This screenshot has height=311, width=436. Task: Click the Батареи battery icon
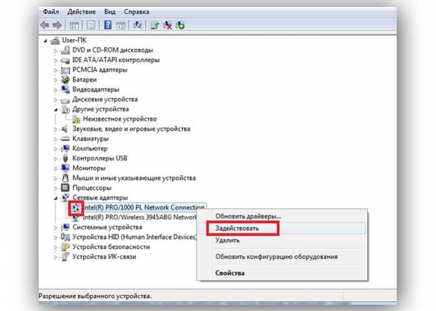point(65,80)
